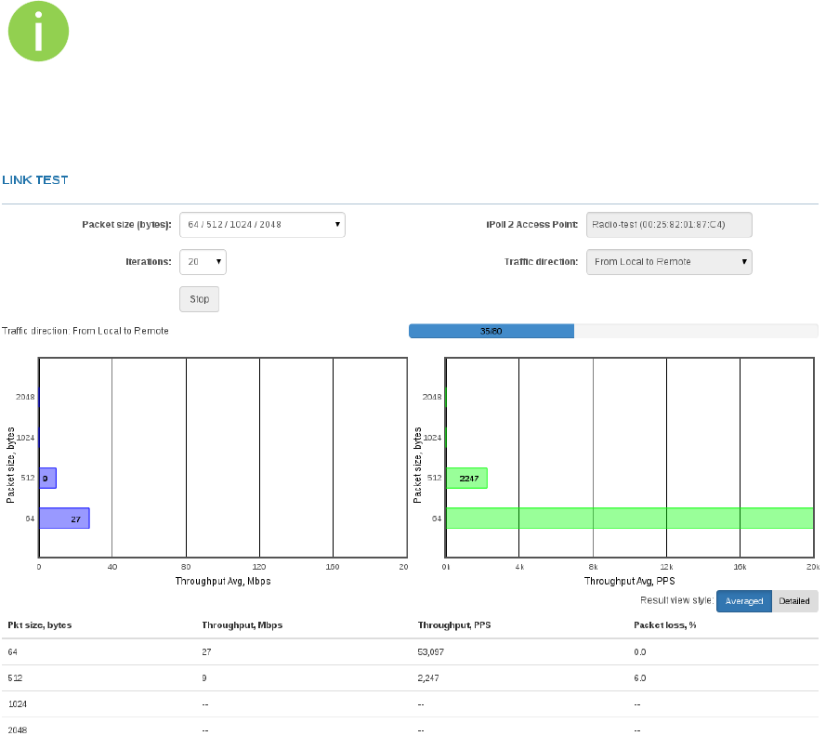This screenshot has width=839, height=749.
Task: Expand the Iterations dropdown
Action: [x=203, y=262]
